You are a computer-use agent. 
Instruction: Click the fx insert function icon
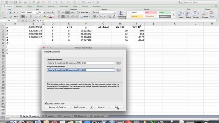point(34,20)
